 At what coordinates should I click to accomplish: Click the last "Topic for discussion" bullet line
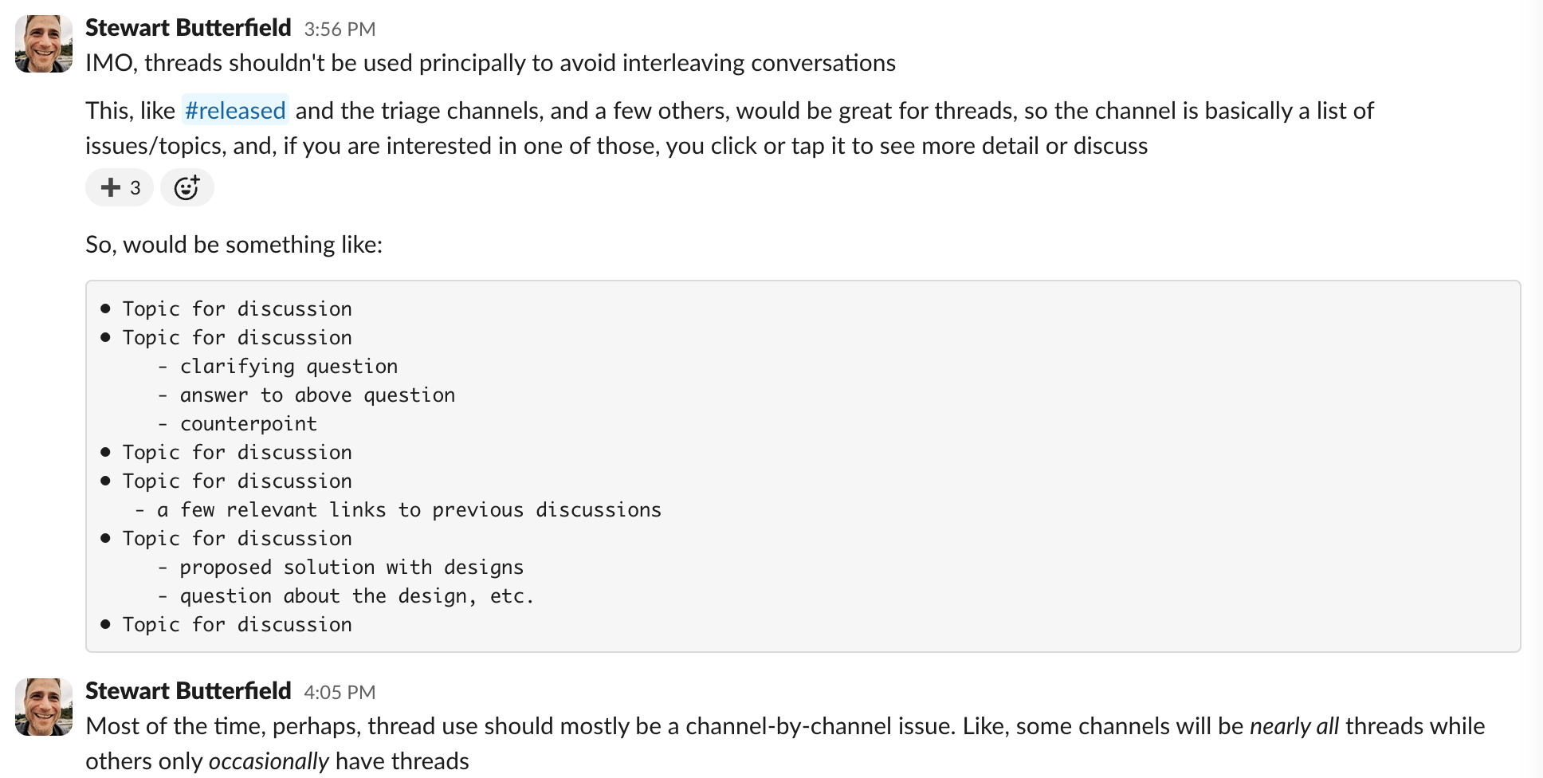(x=237, y=625)
